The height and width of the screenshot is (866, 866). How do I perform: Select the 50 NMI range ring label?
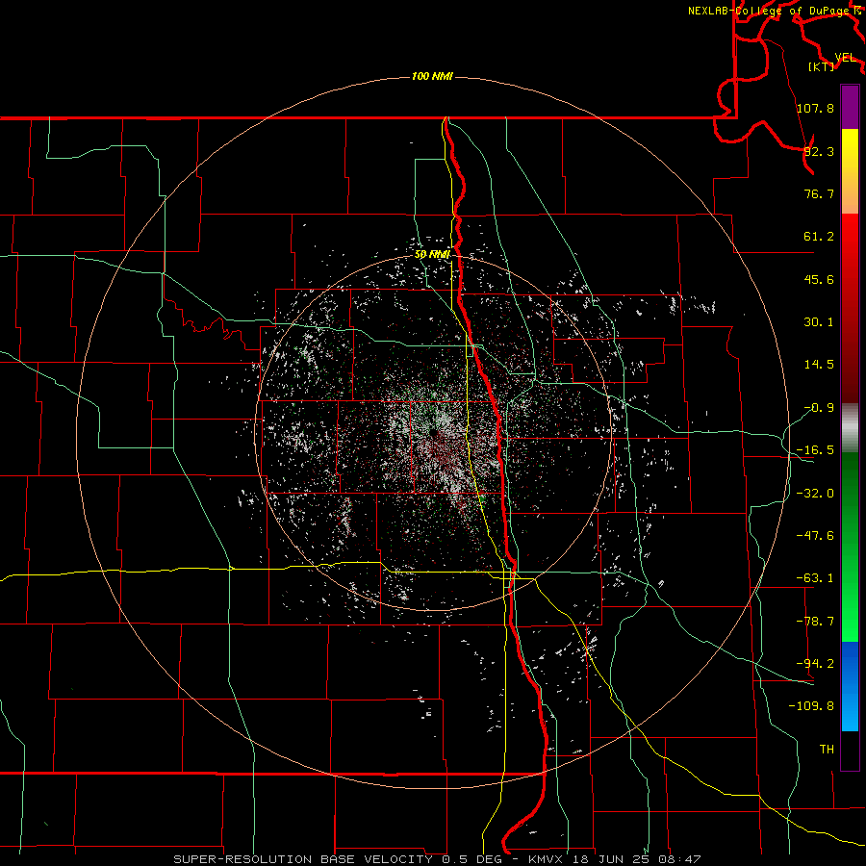[x=432, y=254]
